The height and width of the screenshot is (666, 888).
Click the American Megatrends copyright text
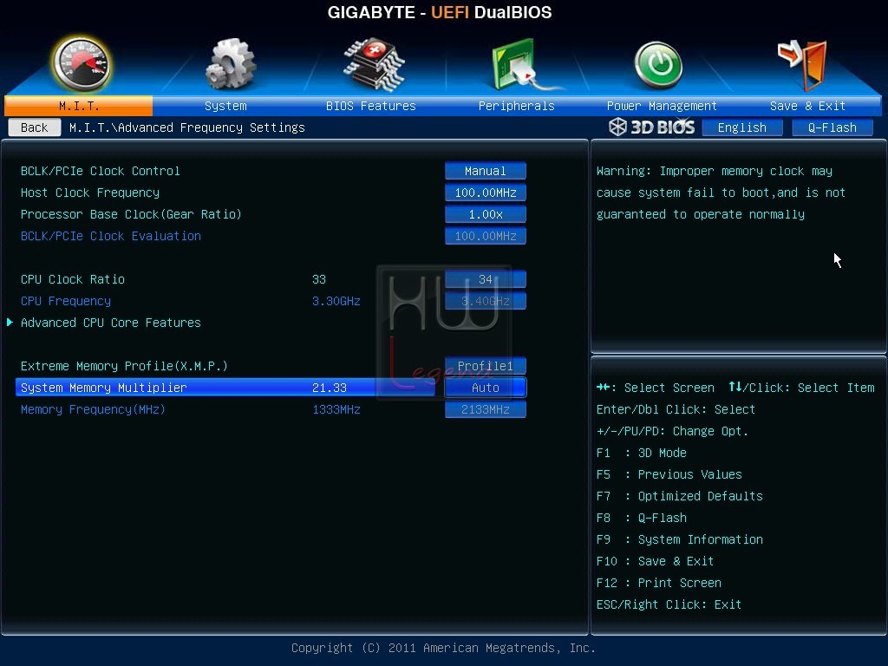point(443,648)
